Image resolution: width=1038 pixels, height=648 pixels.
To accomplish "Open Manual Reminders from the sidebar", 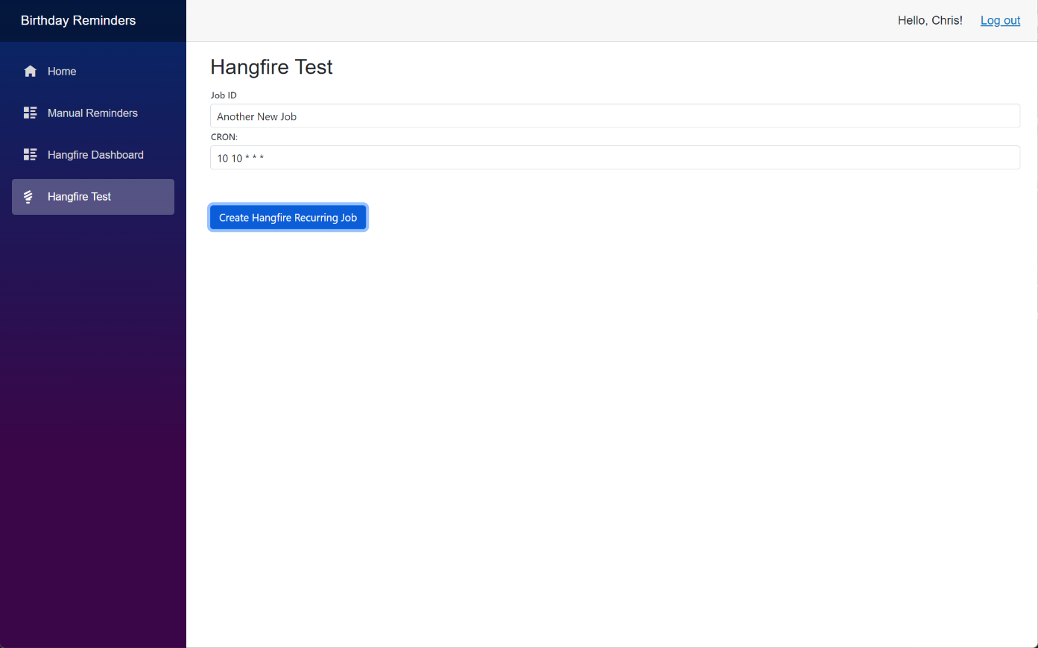I will (x=92, y=113).
